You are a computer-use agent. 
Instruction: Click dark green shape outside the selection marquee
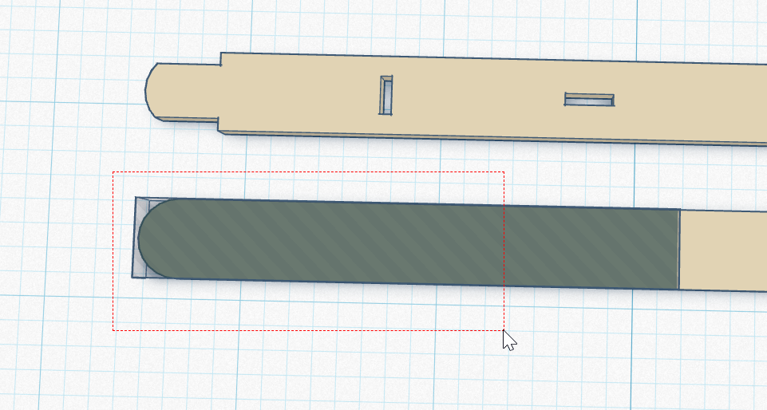[591, 247]
